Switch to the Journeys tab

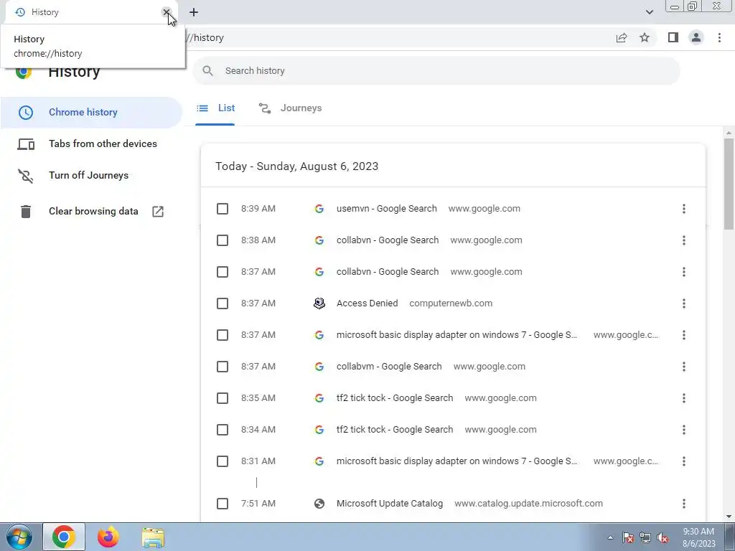tap(291, 108)
